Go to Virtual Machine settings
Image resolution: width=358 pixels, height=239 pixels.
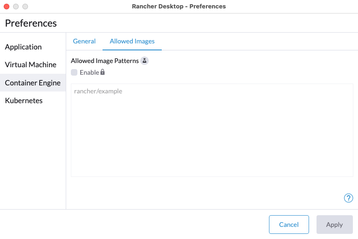[x=30, y=64]
